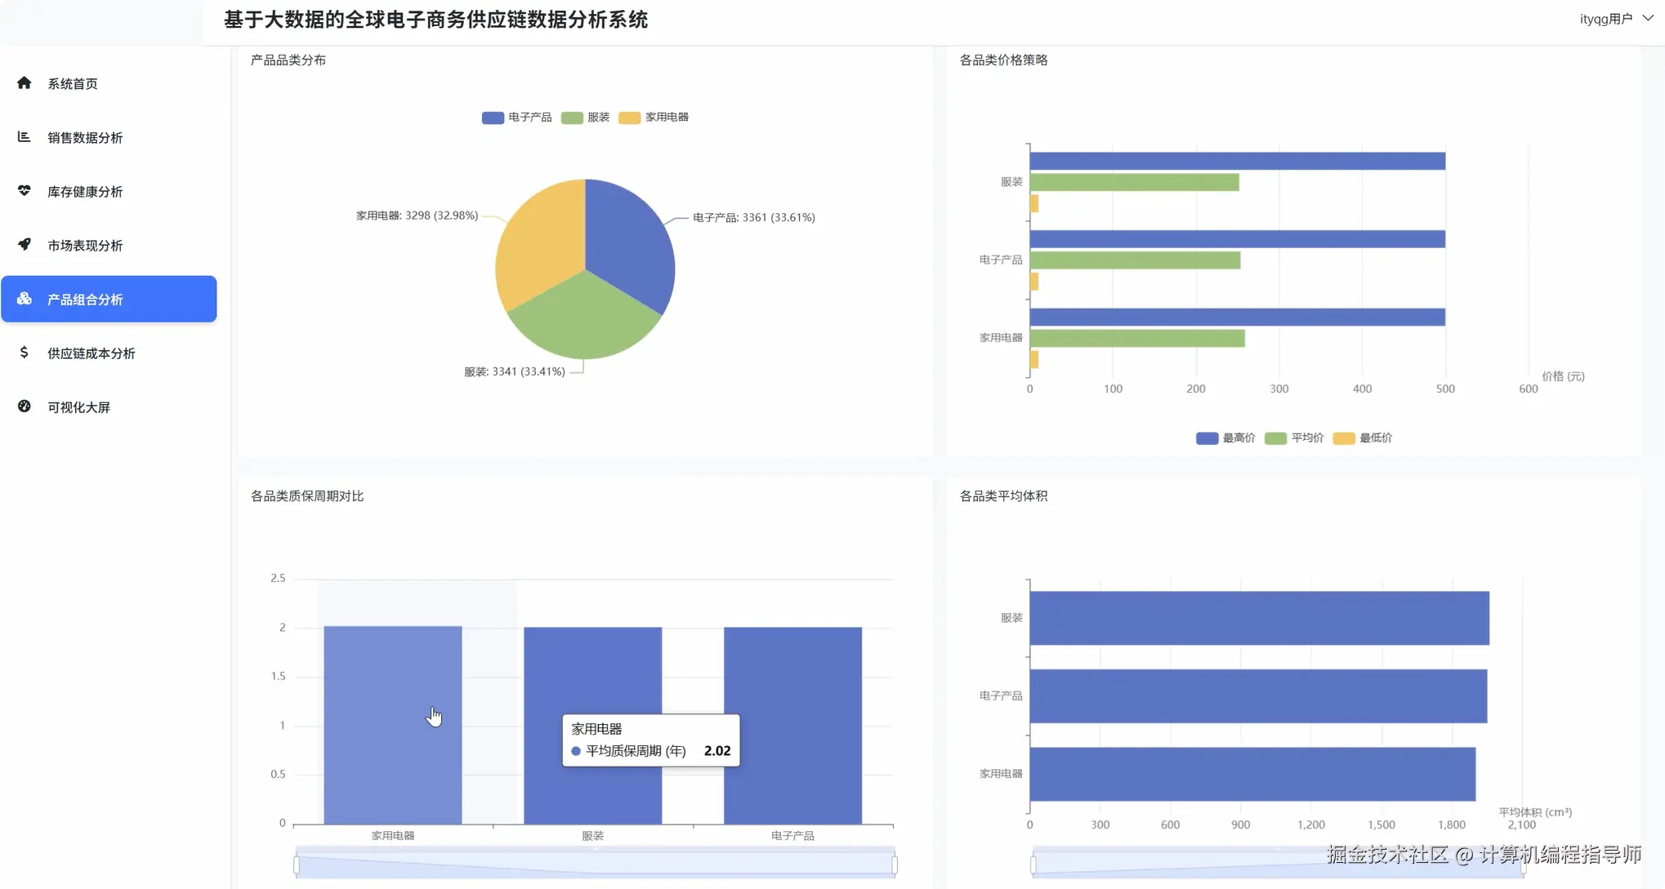The width and height of the screenshot is (1665, 889).
Task: Click the rocket icon for 市场表现分析
Action: tap(24, 245)
